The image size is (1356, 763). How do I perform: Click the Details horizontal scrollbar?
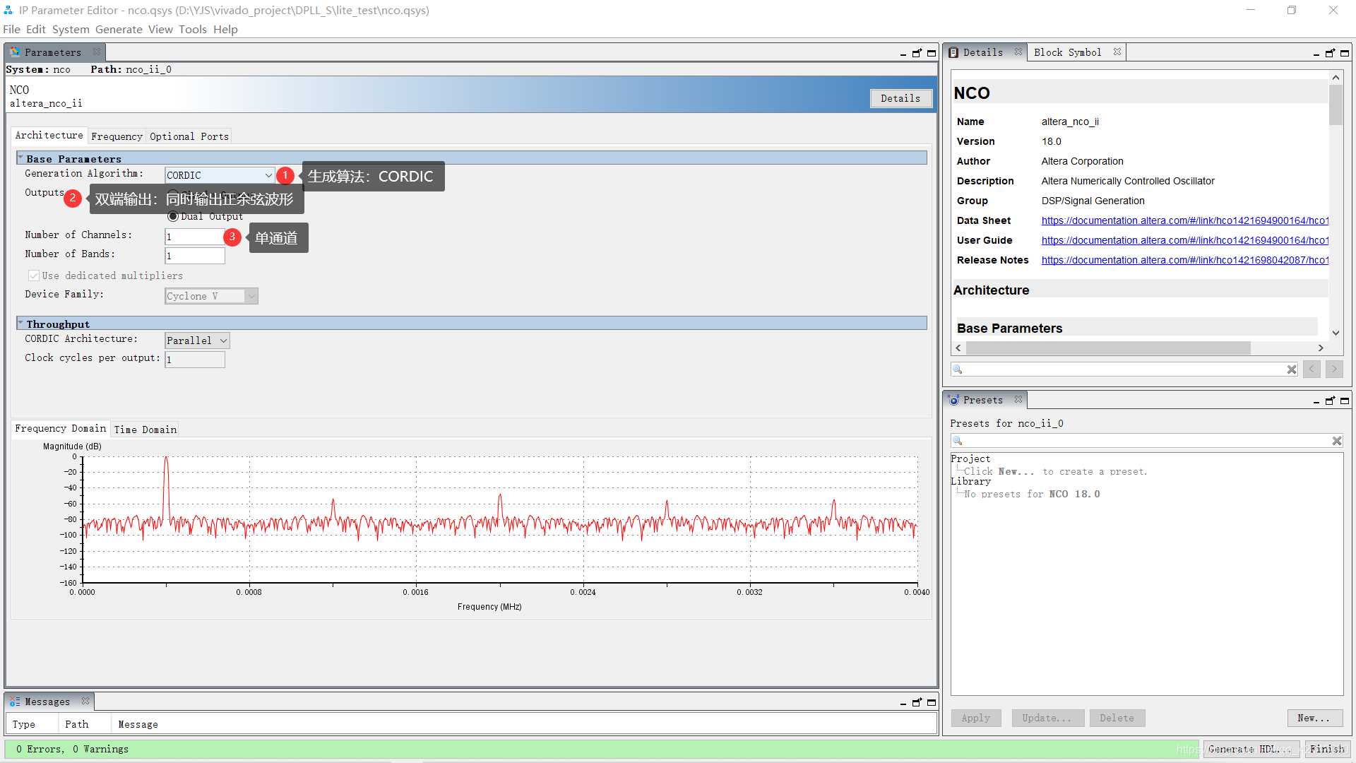pos(1107,348)
